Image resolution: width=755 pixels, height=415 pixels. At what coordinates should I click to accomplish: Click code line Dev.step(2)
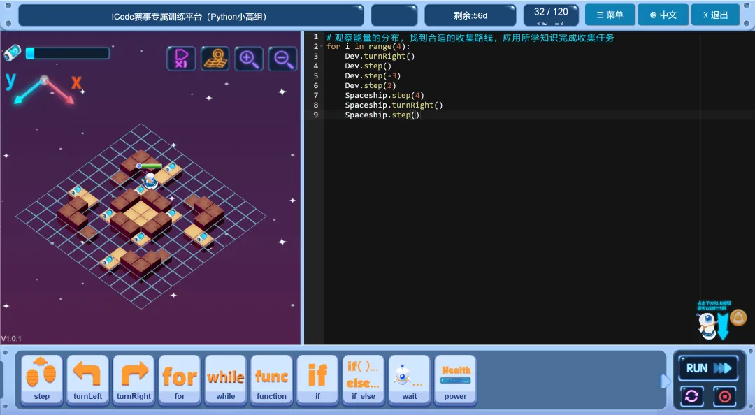click(x=371, y=85)
